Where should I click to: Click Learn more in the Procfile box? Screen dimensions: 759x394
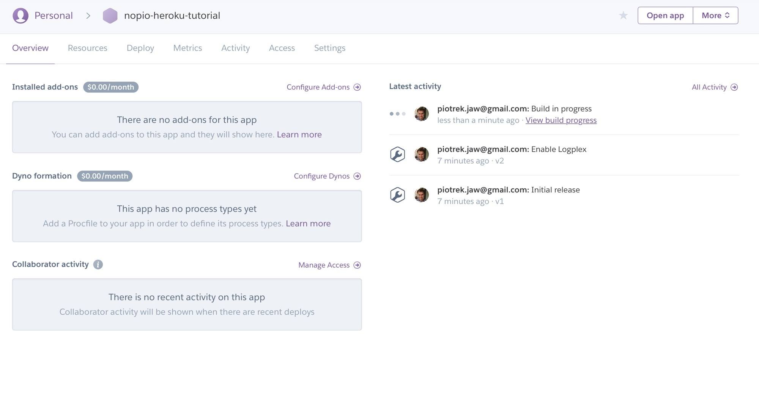click(308, 224)
